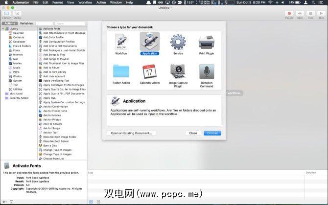Select the Print Plugin printer icon
328x205 pixels.
(x=207, y=42)
